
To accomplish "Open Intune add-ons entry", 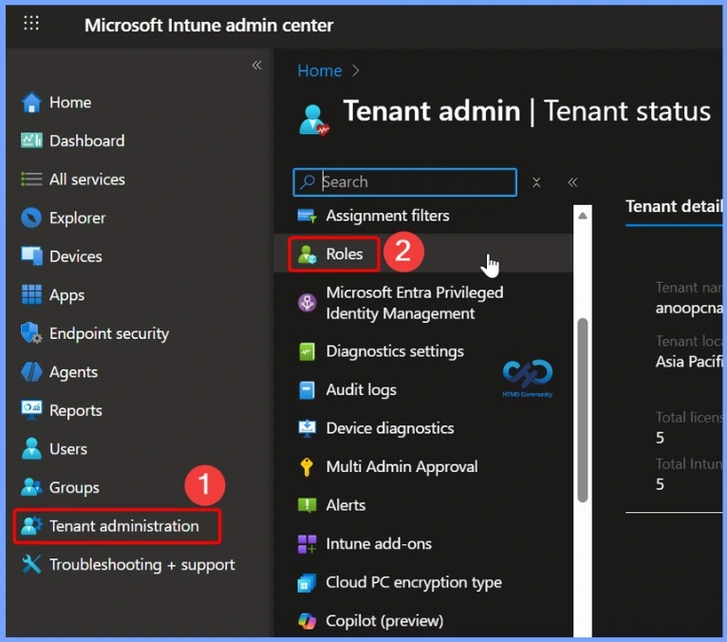I will click(x=379, y=543).
